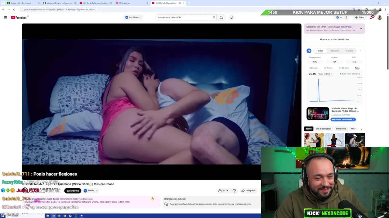This screenshot has width=389, height=218.
Task: Reload the current page
Action: pos(14,9)
